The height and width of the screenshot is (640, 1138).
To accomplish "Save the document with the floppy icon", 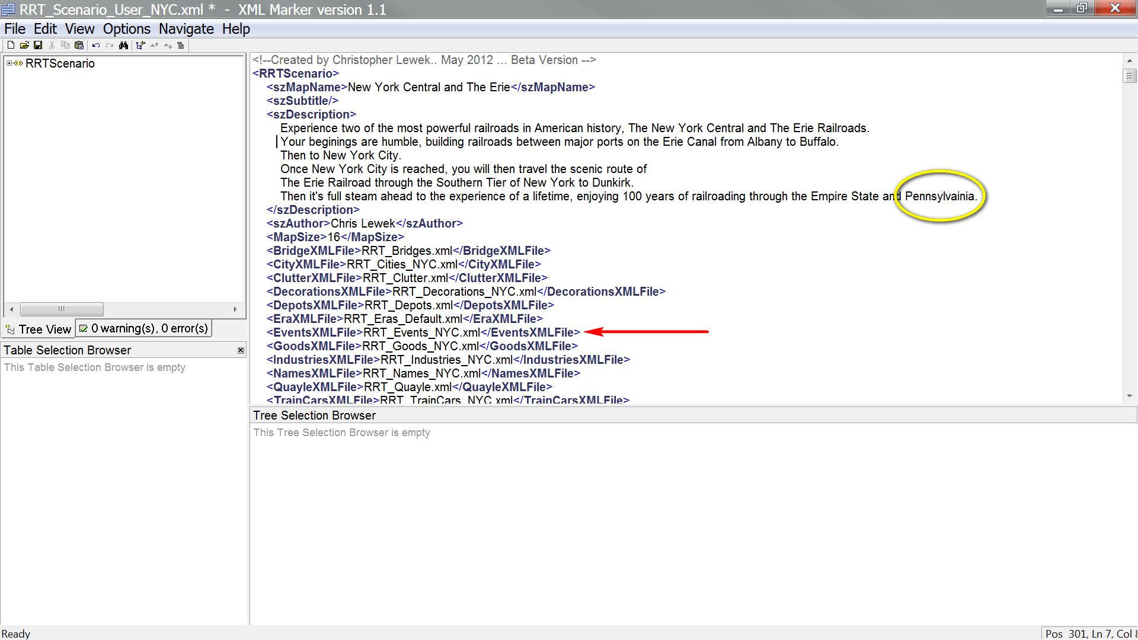I will click(x=38, y=45).
